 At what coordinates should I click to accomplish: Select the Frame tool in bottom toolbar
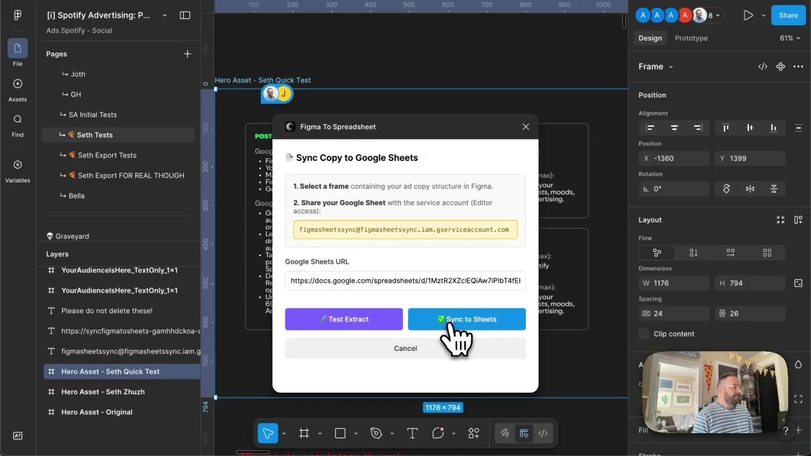(304, 433)
